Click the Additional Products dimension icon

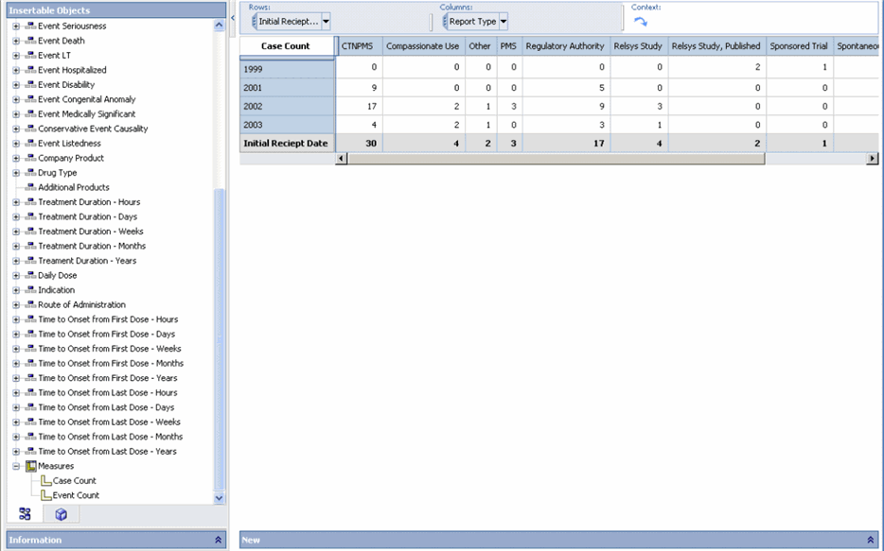pyautogui.click(x=30, y=187)
